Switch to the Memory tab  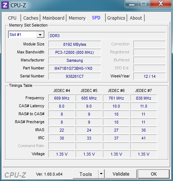point(77,18)
